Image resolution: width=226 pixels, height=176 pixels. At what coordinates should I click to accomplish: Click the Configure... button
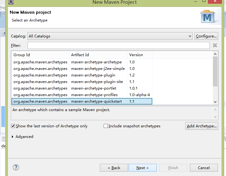point(206,36)
